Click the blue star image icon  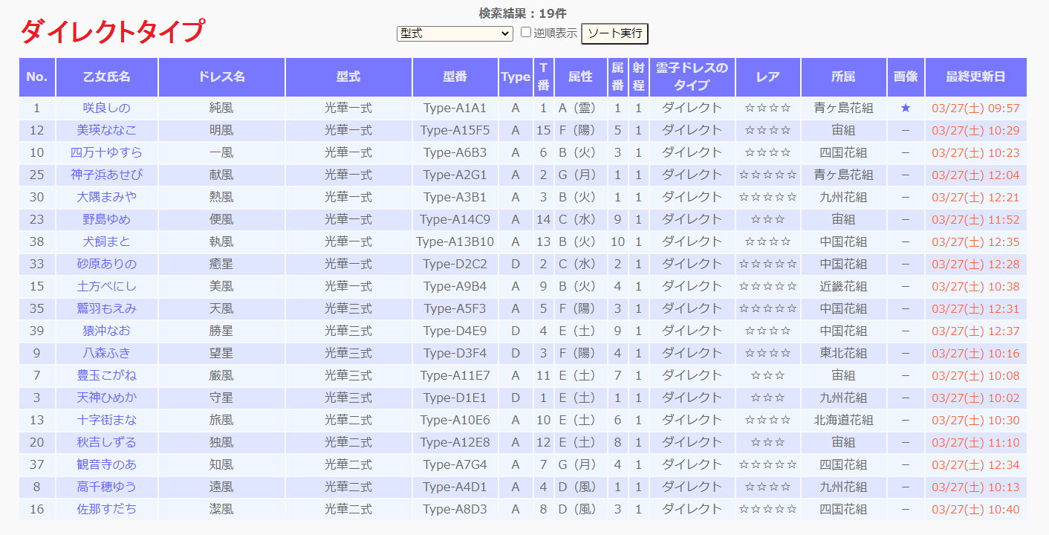(905, 108)
